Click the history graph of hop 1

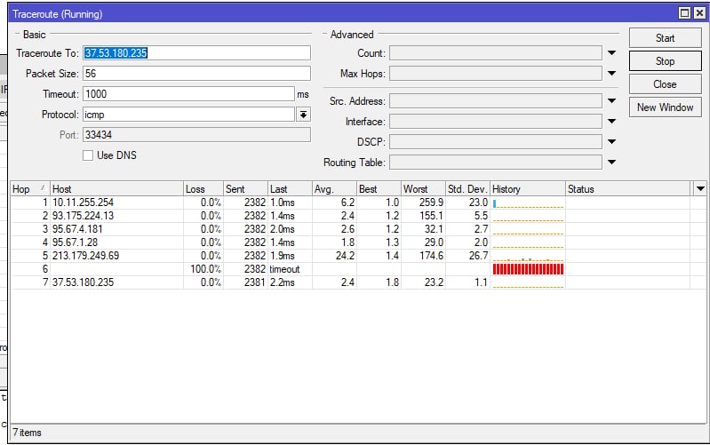click(x=528, y=203)
